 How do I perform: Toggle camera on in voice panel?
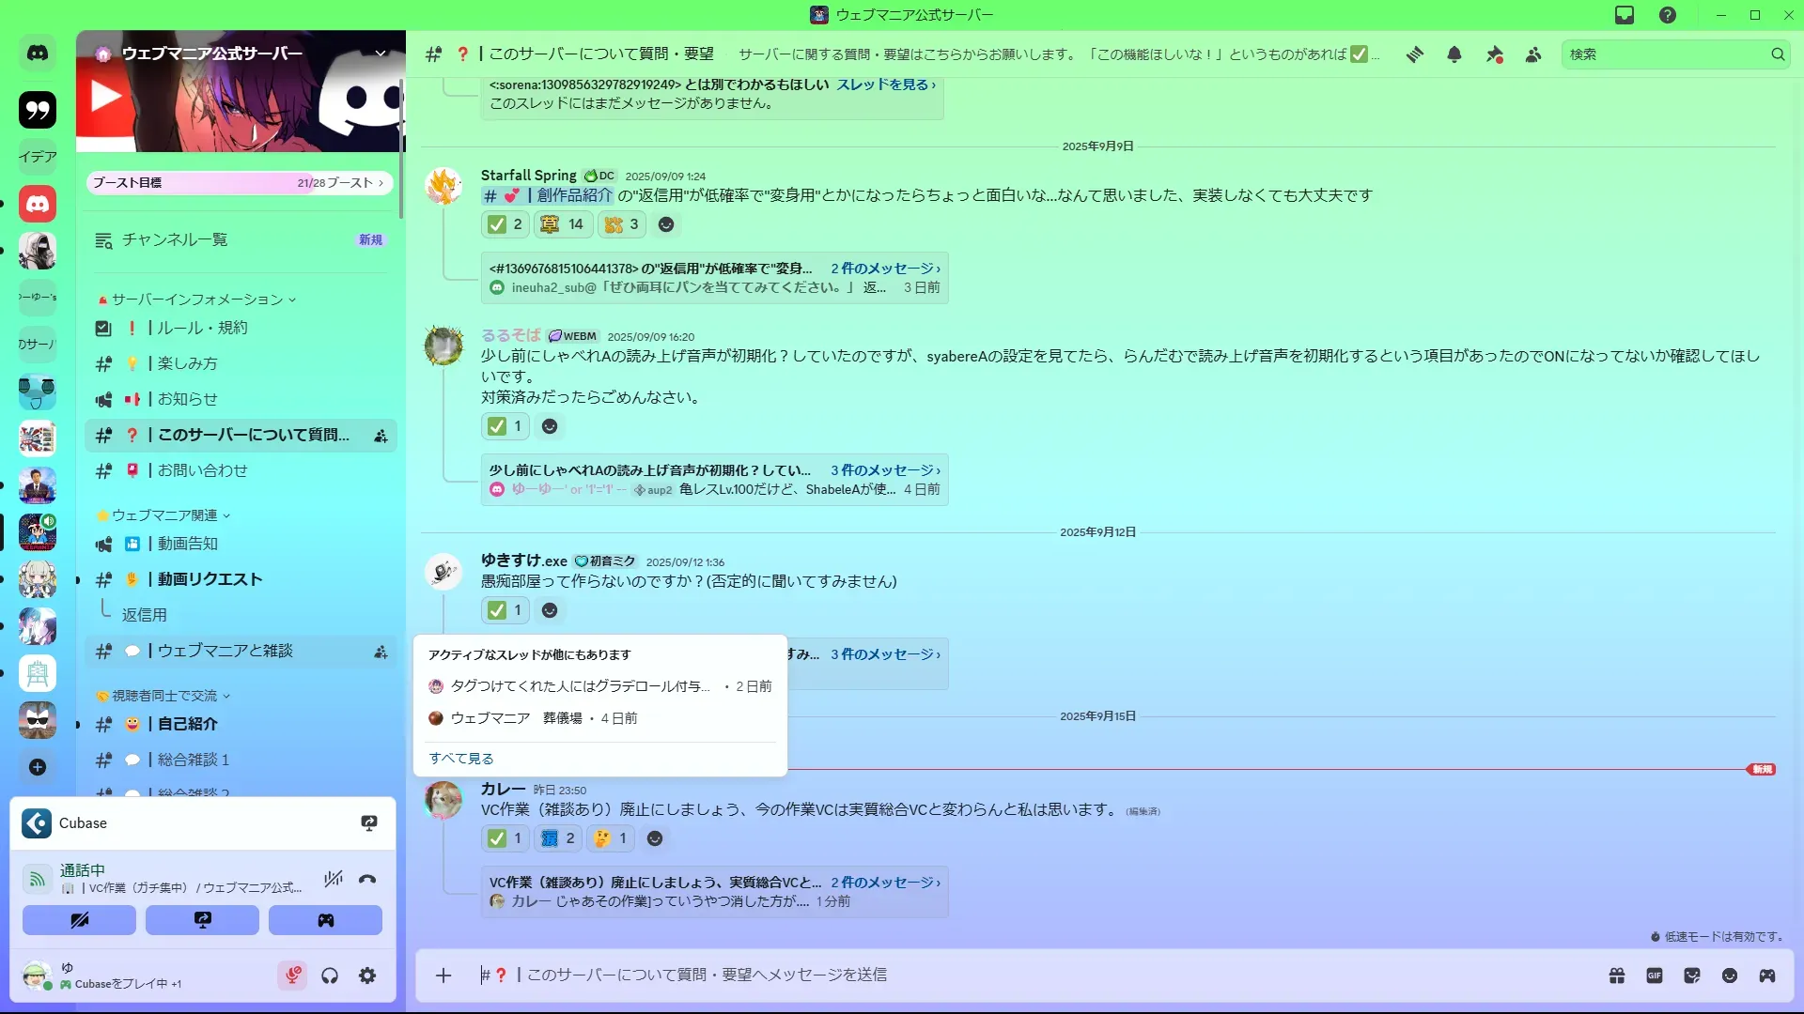click(x=80, y=920)
